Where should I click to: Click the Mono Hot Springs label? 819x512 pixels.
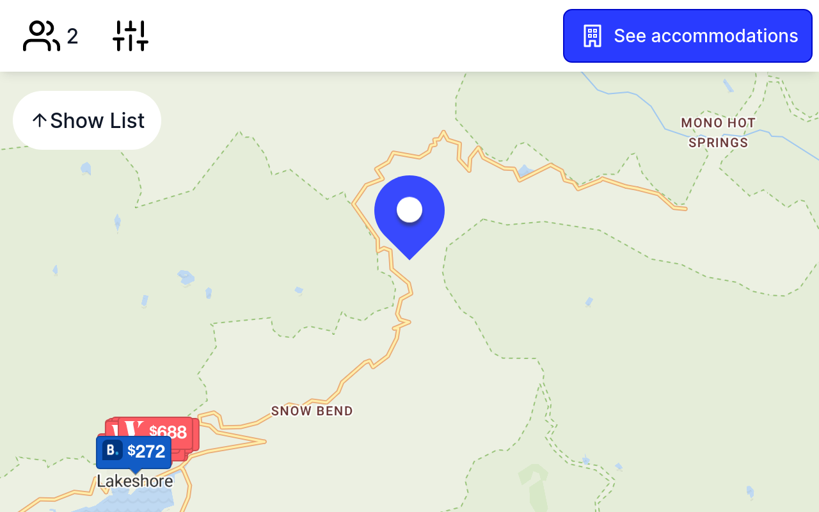719,132
